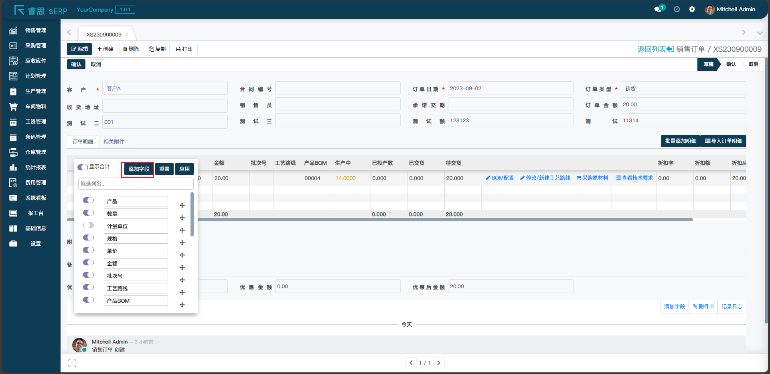The image size is (770, 374).
Task: Switch to the 相关附件 tab
Action: [x=114, y=142]
